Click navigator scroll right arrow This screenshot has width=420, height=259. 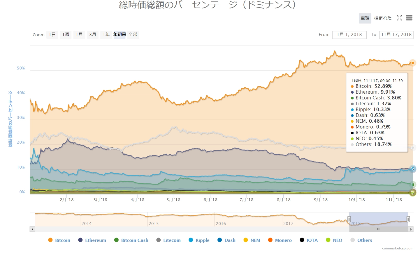click(x=411, y=229)
